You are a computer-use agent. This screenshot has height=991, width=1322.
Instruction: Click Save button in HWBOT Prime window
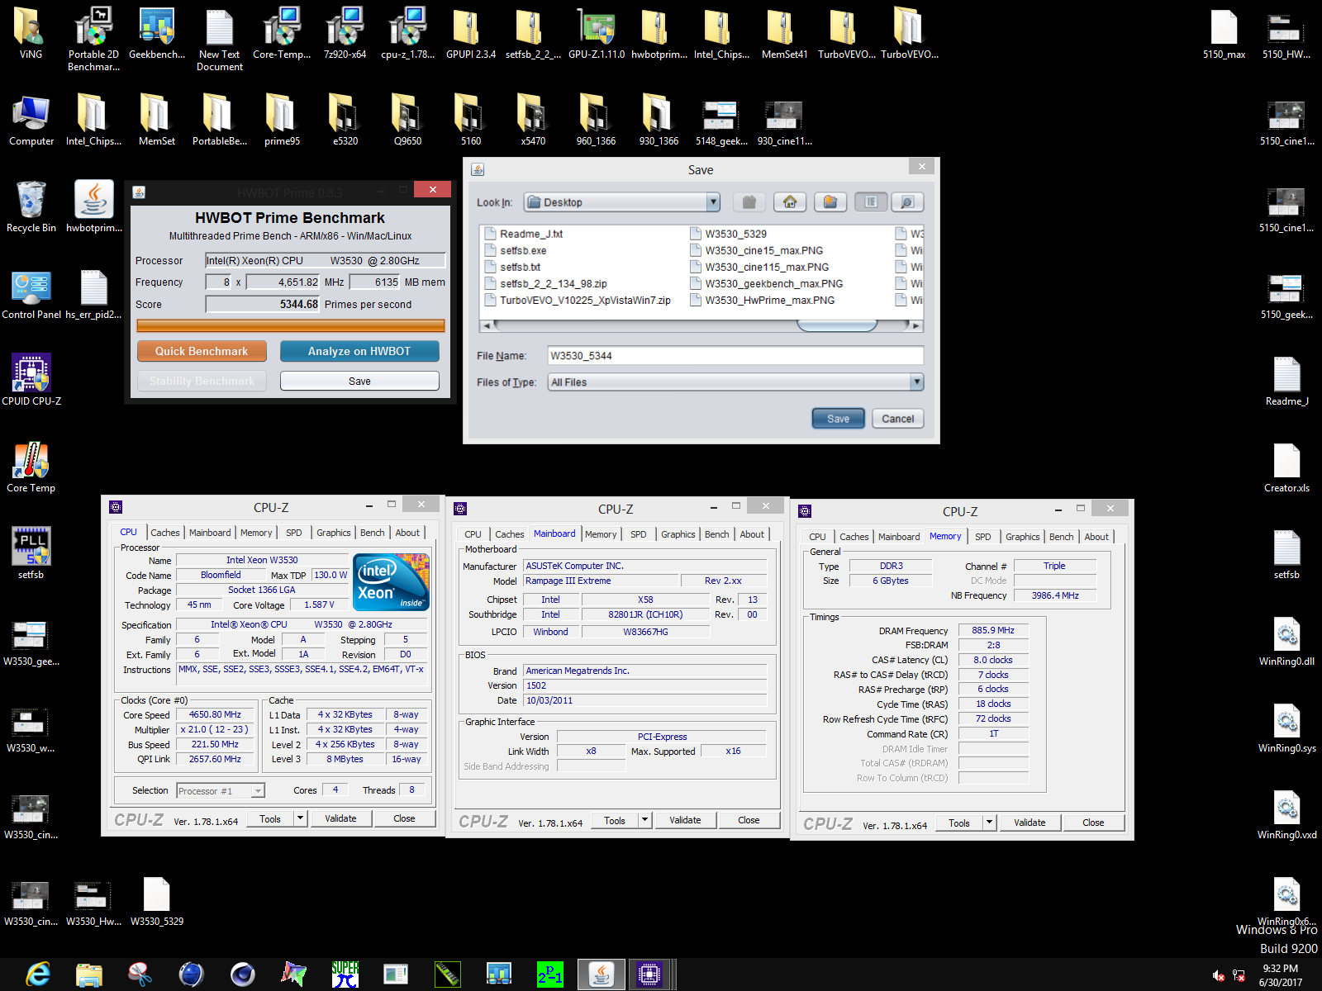(x=359, y=381)
